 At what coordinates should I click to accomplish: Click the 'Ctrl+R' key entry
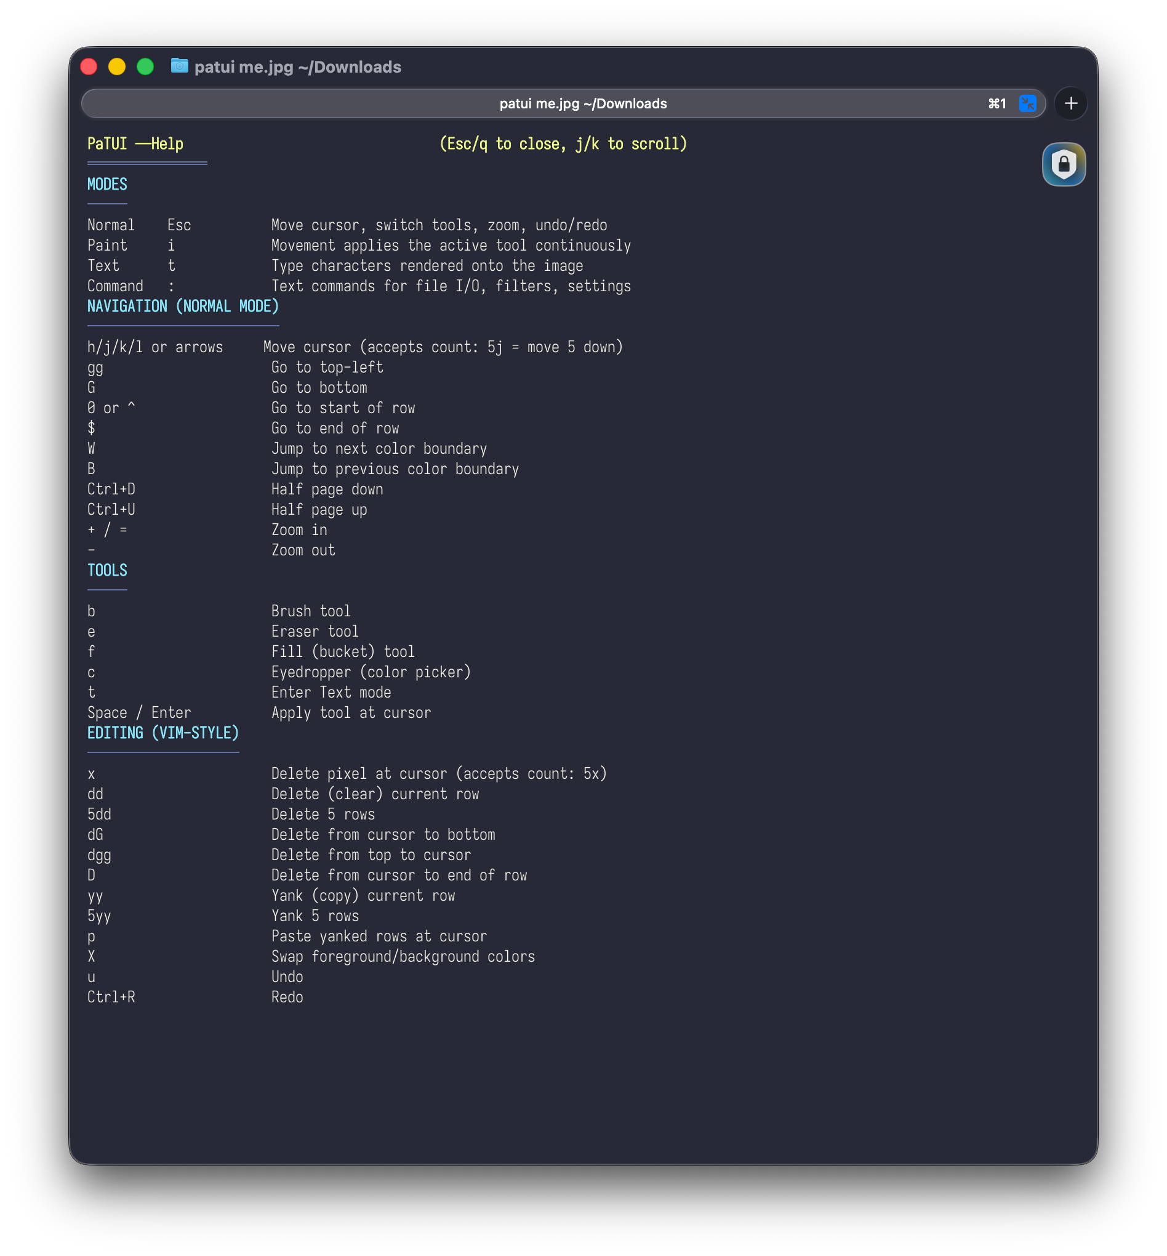coord(111,997)
